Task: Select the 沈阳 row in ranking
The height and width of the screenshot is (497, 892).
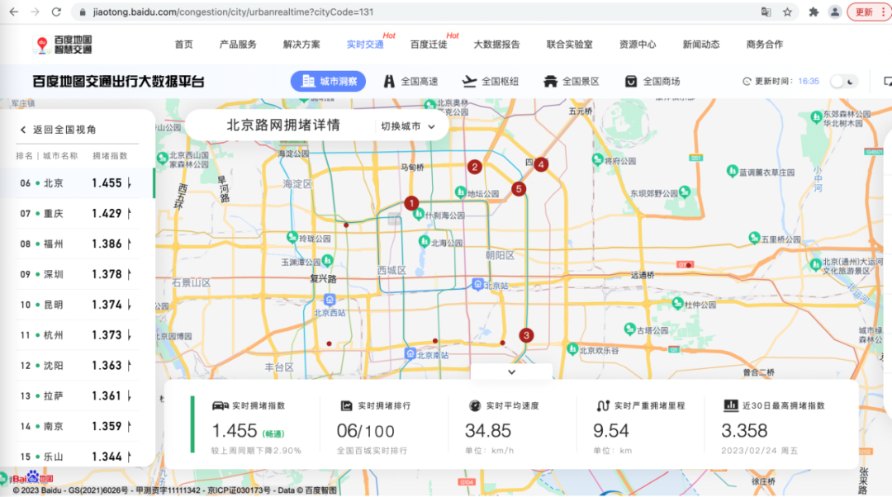Action: coord(77,366)
